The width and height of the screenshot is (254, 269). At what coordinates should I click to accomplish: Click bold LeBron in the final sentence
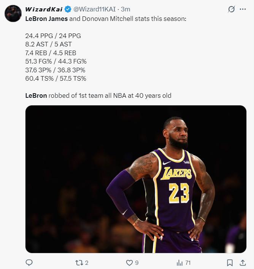click(36, 96)
